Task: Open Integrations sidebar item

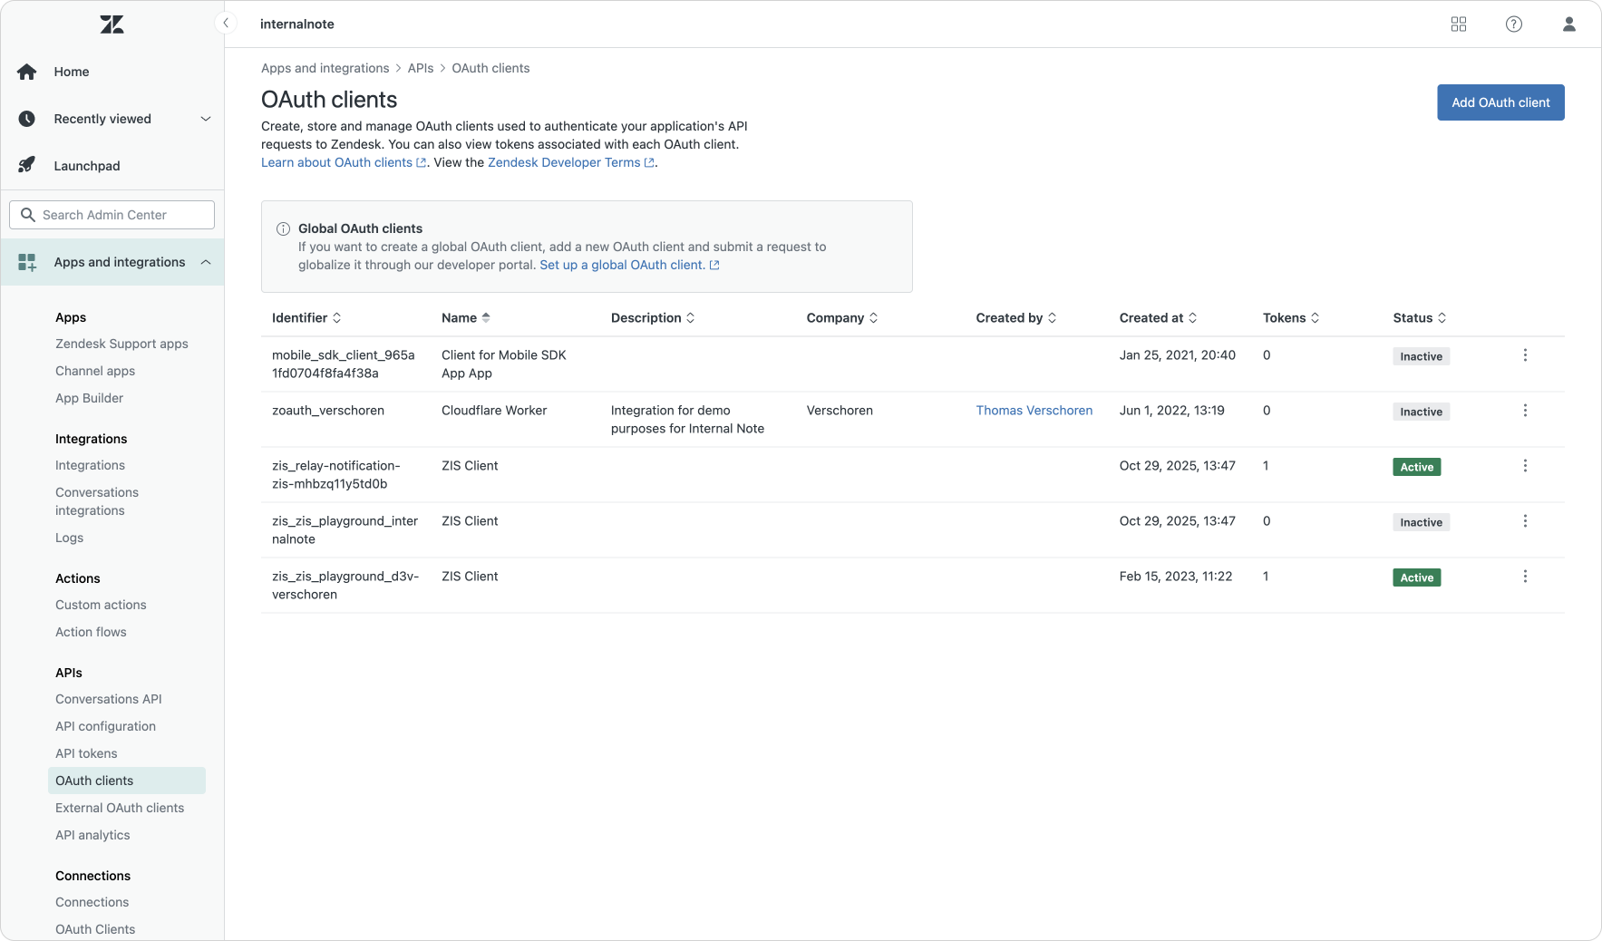Action: click(x=90, y=465)
